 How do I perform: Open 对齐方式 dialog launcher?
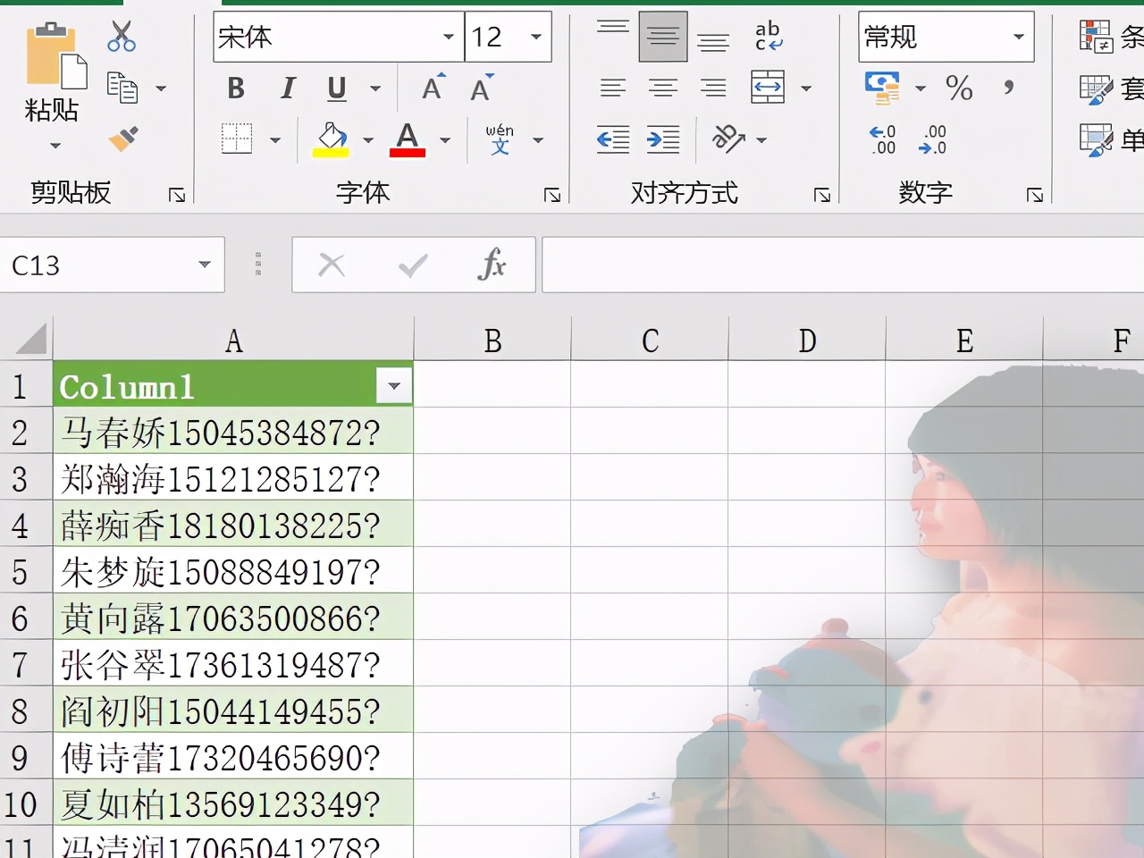pos(822,195)
